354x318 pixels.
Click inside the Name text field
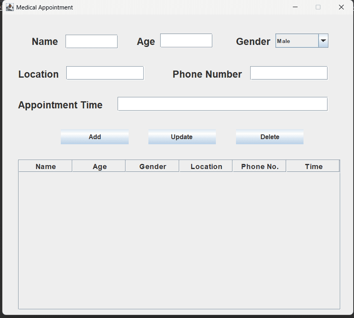point(91,41)
